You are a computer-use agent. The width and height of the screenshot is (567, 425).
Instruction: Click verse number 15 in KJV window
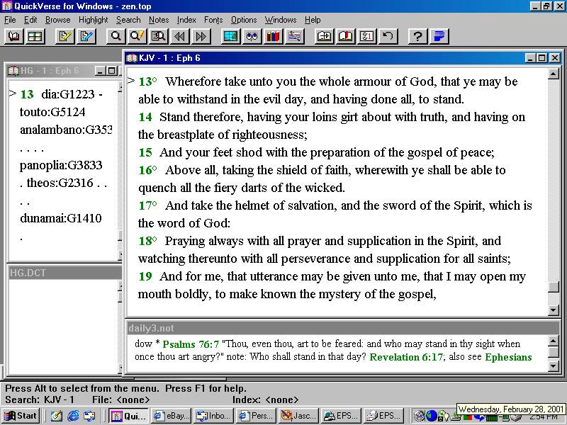(145, 152)
